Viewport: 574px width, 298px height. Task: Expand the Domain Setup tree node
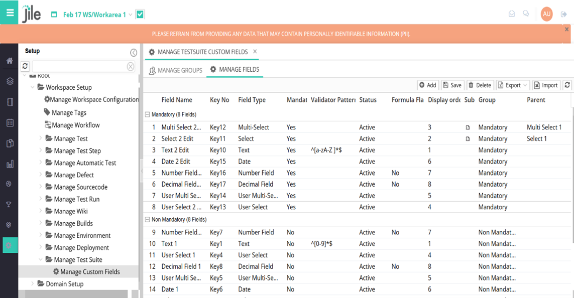[32, 283]
